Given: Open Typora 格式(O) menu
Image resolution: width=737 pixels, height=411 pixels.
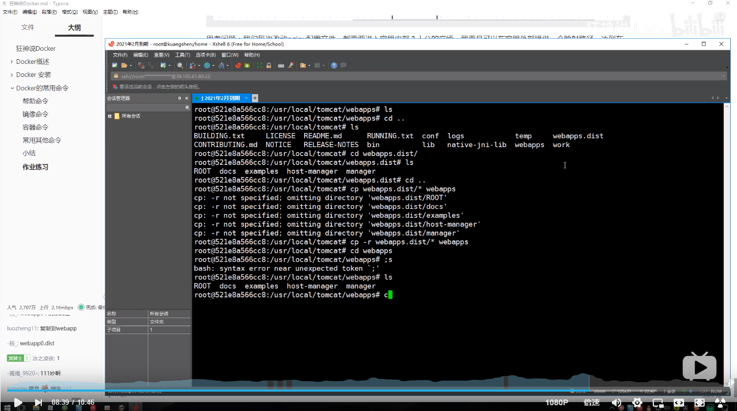Looking at the screenshot, I should click(x=70, y=12).
